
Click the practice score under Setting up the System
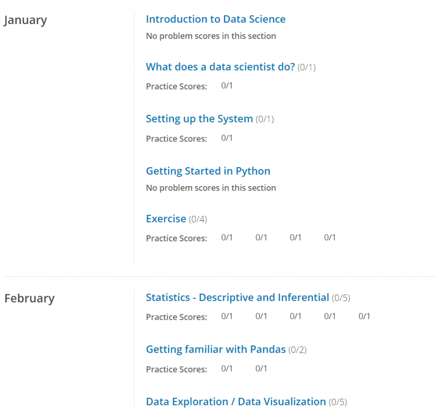(x=227, y=138)
